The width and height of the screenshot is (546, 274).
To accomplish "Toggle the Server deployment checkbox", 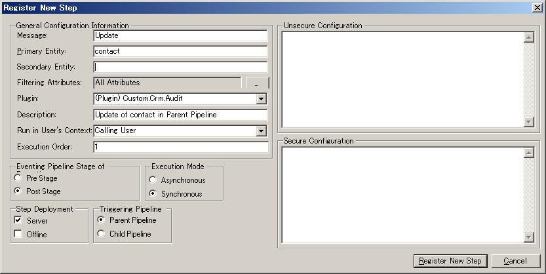I will coord(18,221).
